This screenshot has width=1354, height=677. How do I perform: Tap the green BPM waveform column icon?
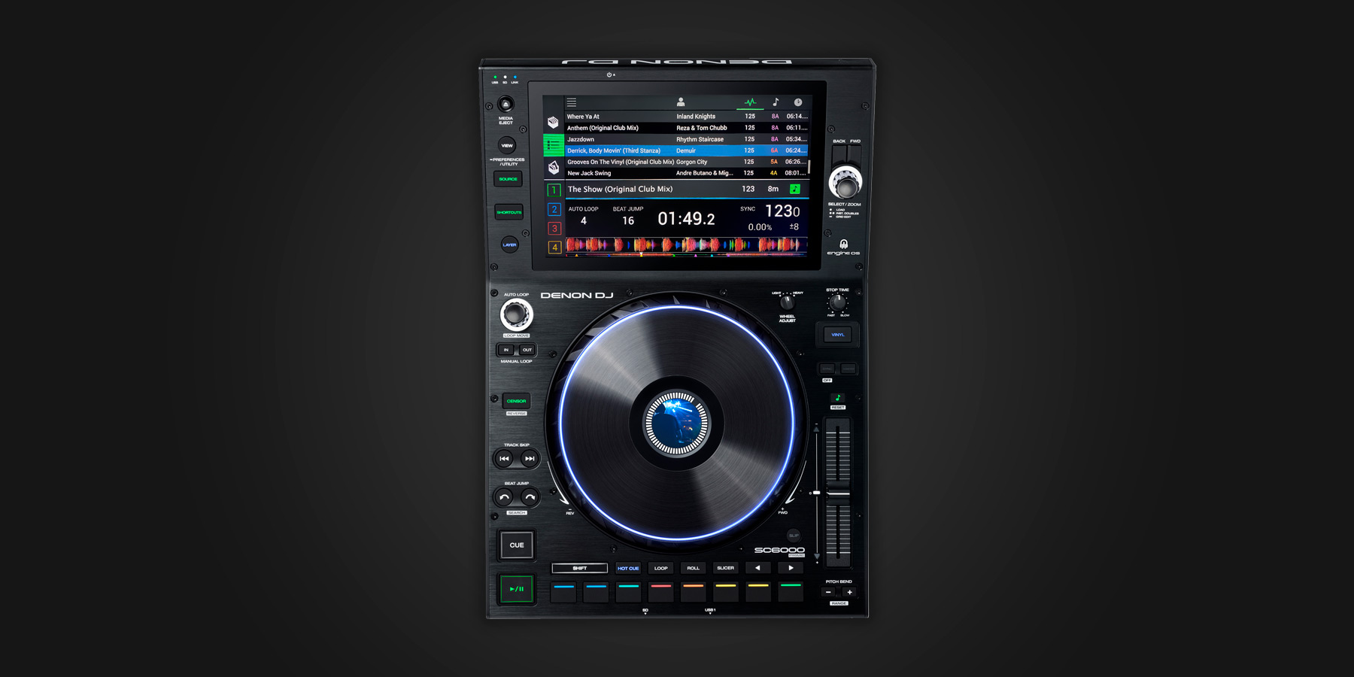(x=750, y=102)
